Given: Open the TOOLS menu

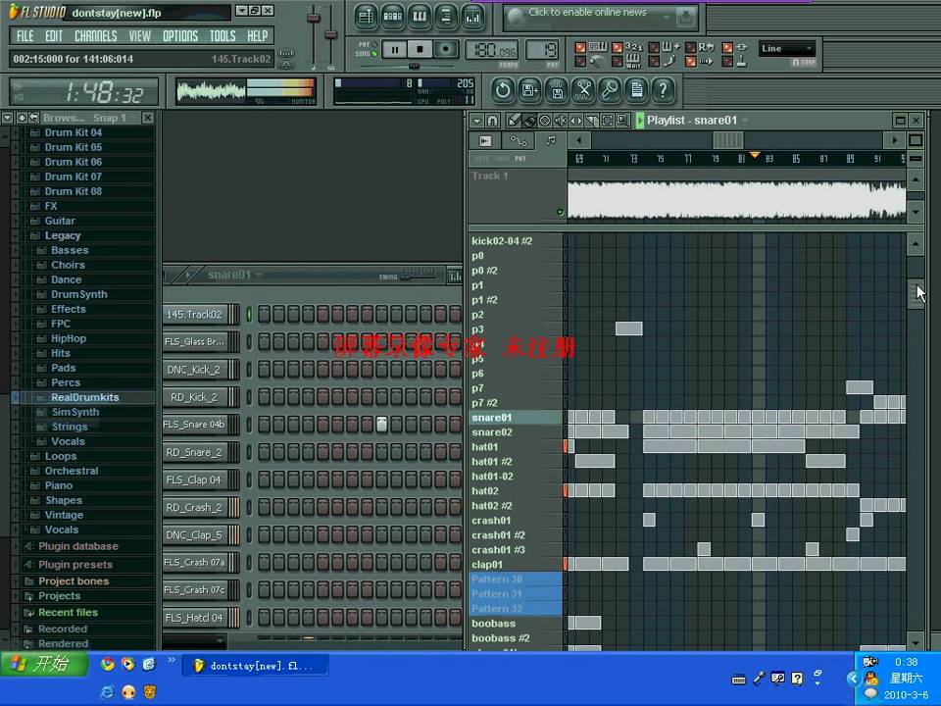Looking at the screenshot, I should pos(223,36).
